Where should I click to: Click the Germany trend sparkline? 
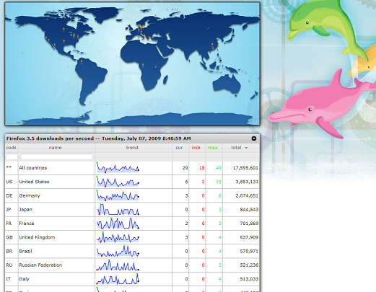coord(118,195)
